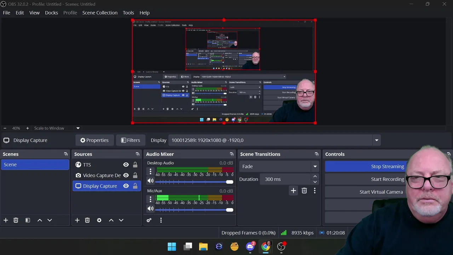Add a new scene with plus icon

coord(6,220)
